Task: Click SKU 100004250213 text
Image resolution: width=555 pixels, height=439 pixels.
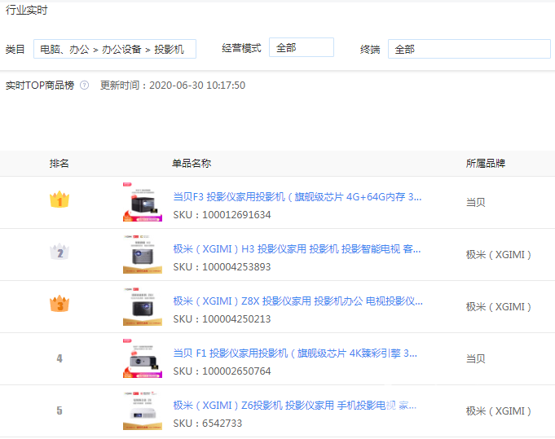Action: coord(222,319)
